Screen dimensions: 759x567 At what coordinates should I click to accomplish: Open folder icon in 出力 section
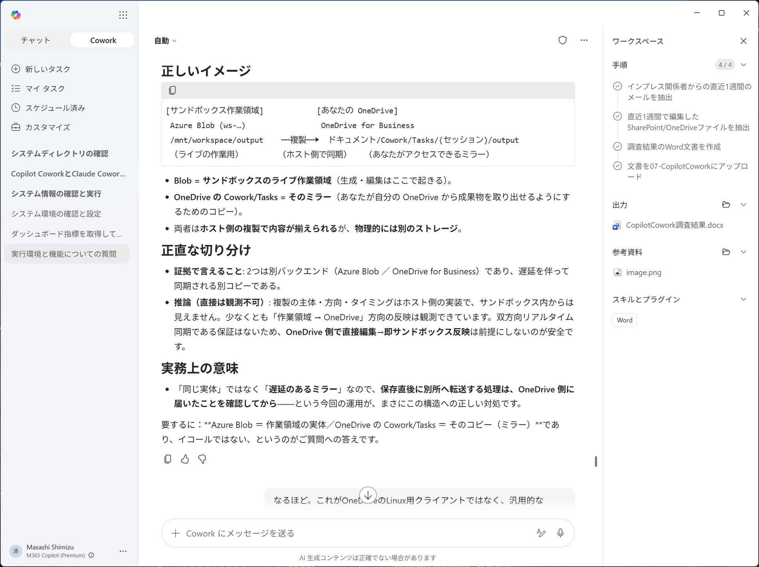[x=726, y=205]
